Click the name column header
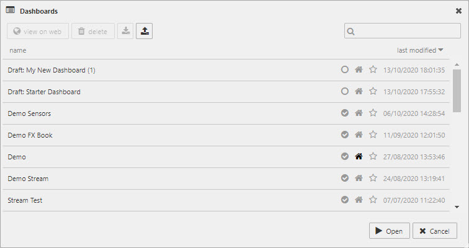The height and width of the screenshot is (248, 469). [x=18, y=50]
